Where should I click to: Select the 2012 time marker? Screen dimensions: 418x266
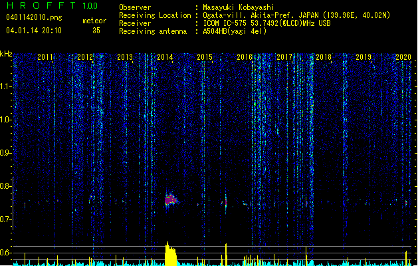pyautogui.click(x=85, y=57)
